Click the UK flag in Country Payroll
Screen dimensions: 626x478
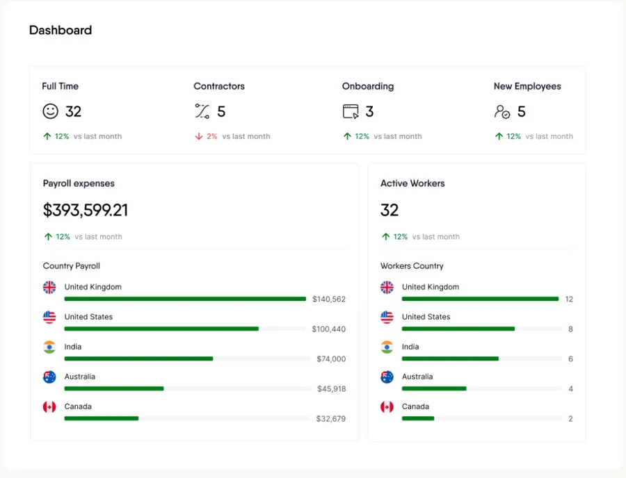point(49,287)
